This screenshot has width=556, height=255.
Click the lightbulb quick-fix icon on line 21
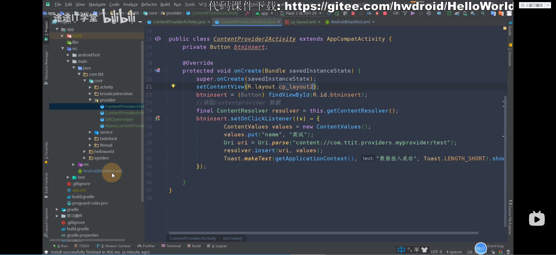pos(173,86)
